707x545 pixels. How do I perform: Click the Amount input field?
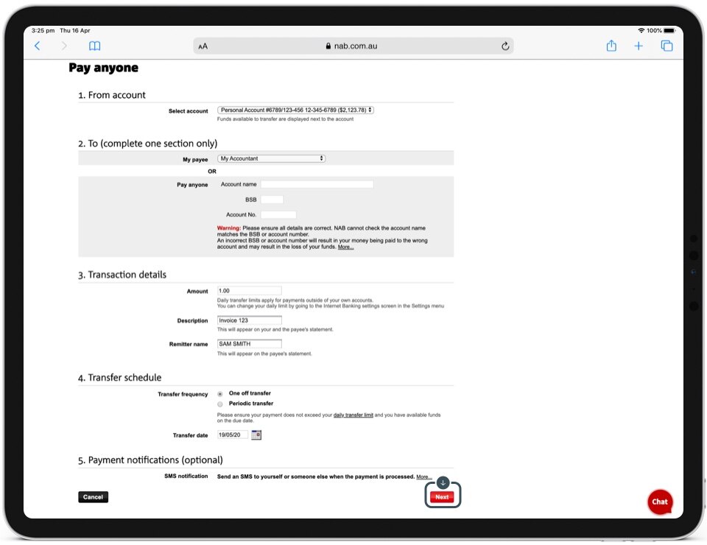(x=249, y=291)
